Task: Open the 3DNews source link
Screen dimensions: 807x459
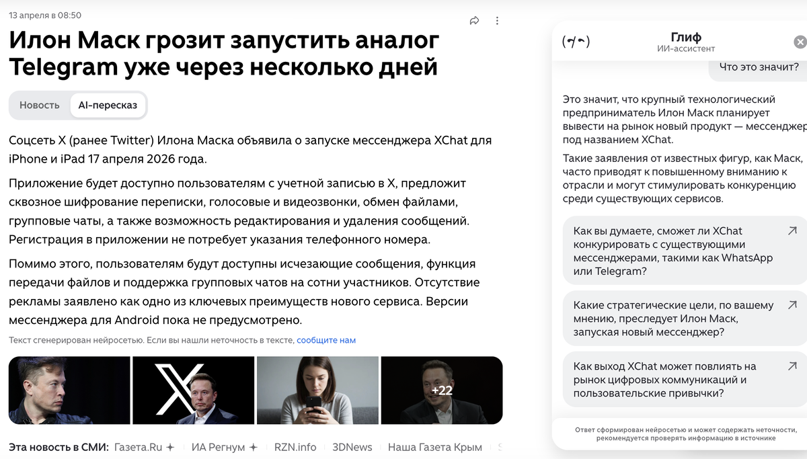Action: point(352,447)
